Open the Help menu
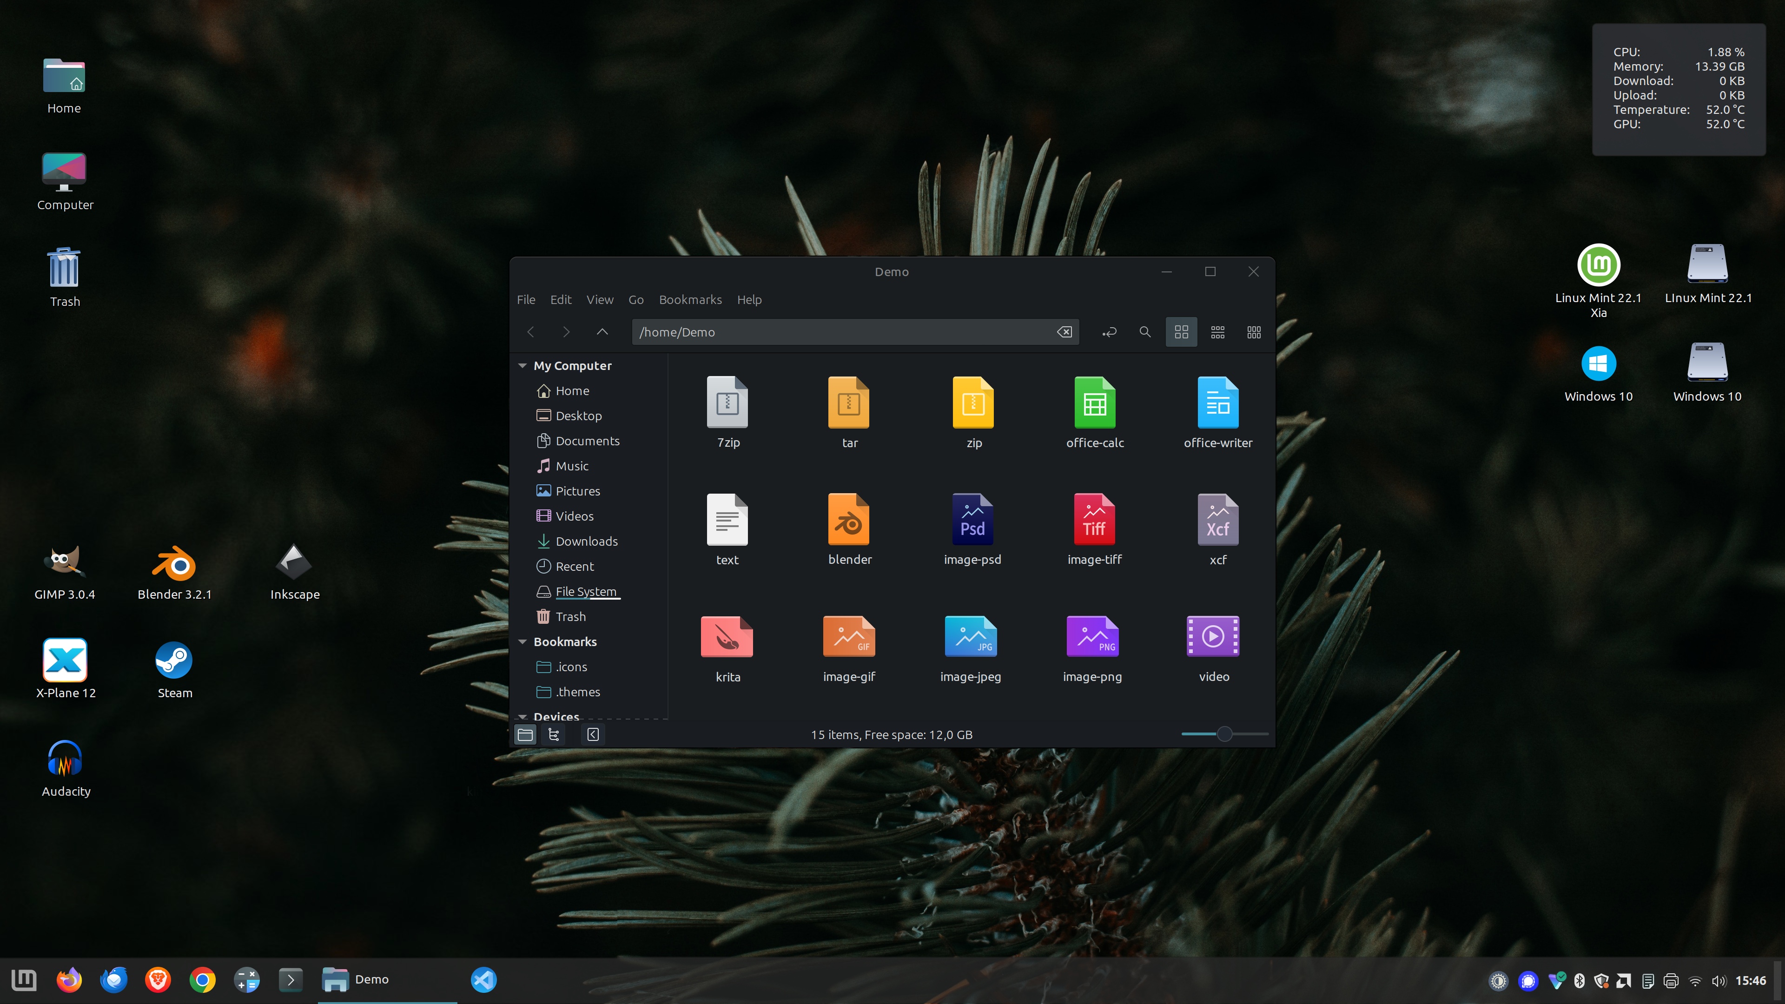The image size is (1785, 1004). pos(749,299)
